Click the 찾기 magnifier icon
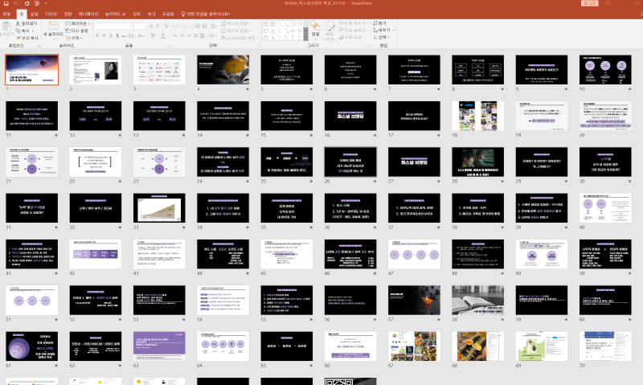This screenshot has height=385, width=643. pyautogui.click(x=375, y=24)
